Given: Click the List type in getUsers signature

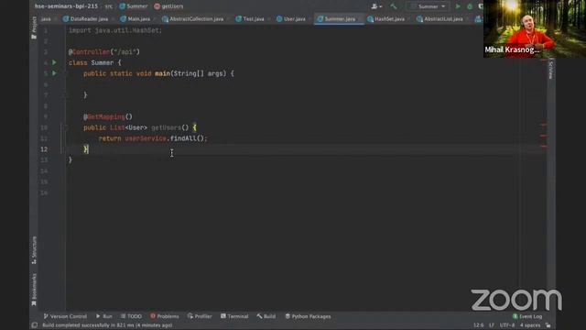Looking at the screenshot, I should (x=117, y=127).
